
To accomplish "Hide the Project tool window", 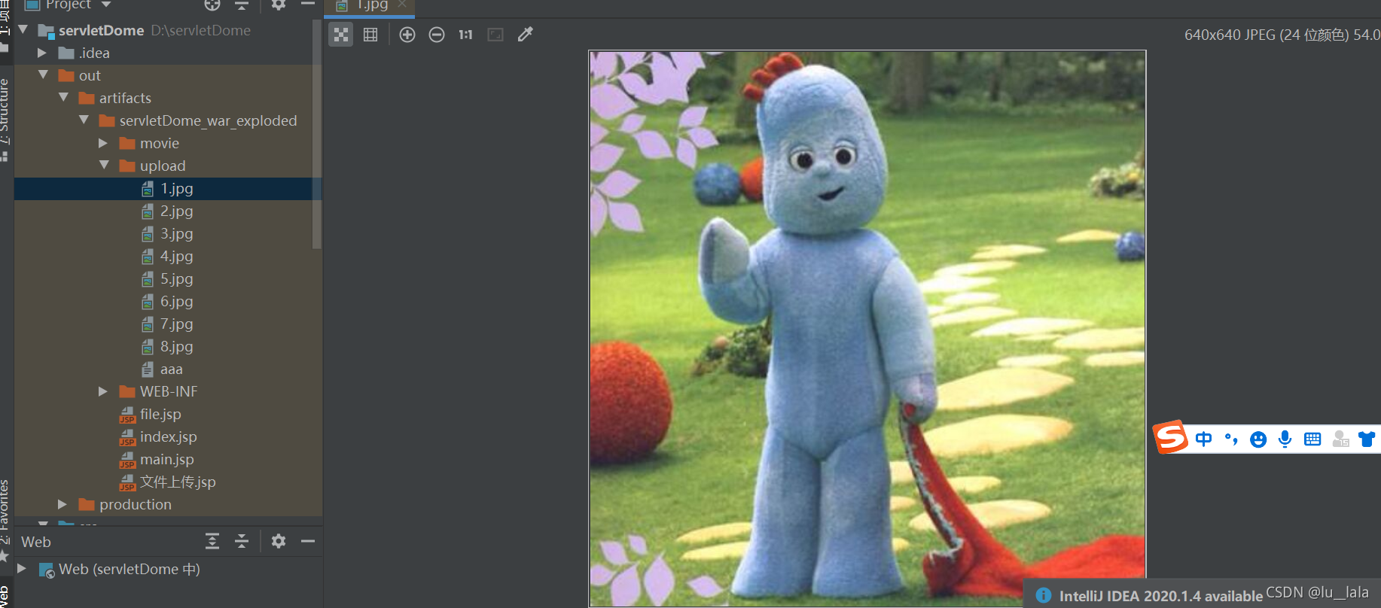I will point(308,5).
